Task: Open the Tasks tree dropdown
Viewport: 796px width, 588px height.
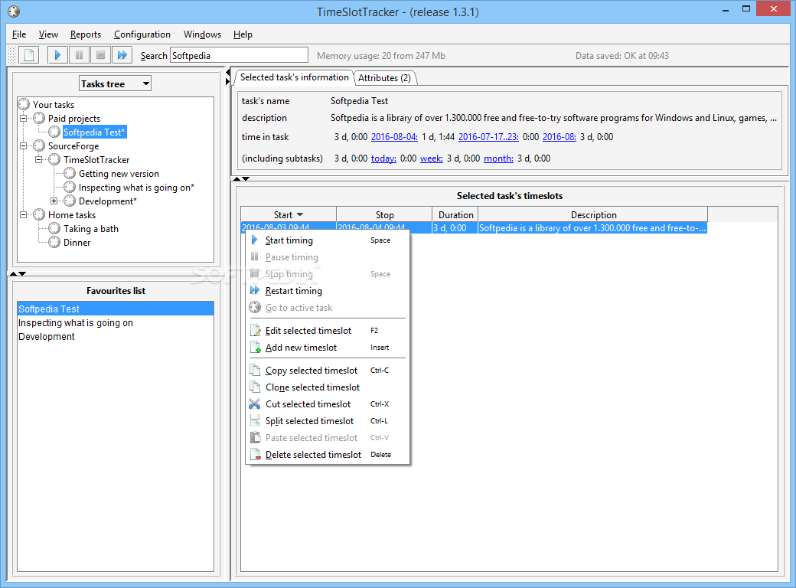Action: click(116, 83)
